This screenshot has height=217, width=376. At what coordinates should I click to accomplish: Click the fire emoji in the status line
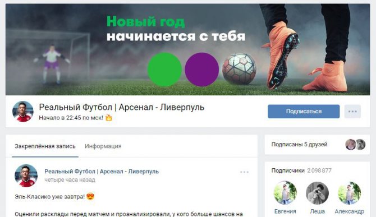(x=109, y=118)
